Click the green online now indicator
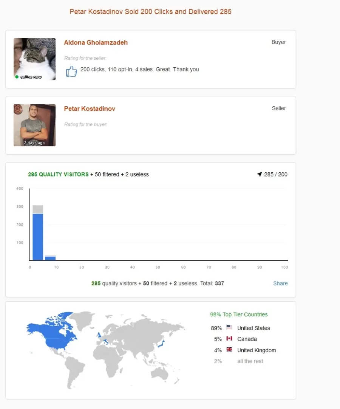Viewport: 340px width, 409px height. (x=17, y=77)
